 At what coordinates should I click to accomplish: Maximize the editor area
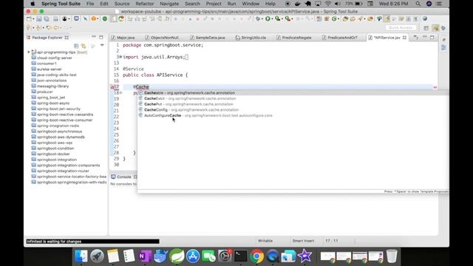pos(432,37)
